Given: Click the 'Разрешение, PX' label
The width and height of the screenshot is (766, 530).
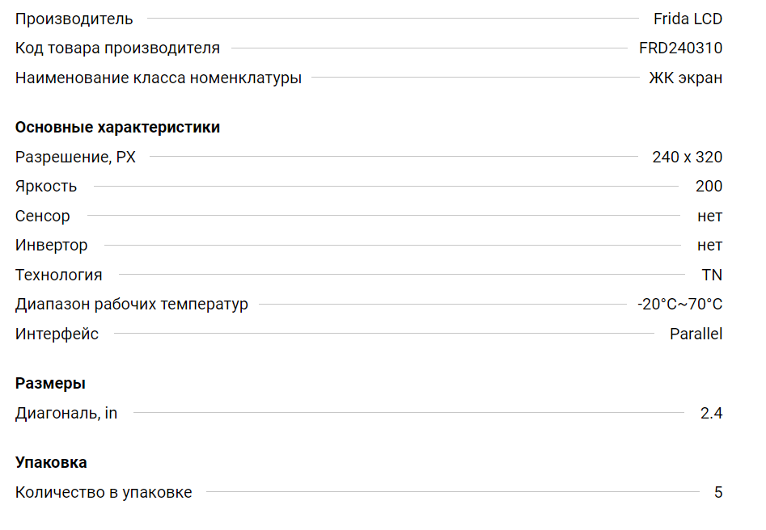Looking at the screenshot, I should (x=75, y=157).
